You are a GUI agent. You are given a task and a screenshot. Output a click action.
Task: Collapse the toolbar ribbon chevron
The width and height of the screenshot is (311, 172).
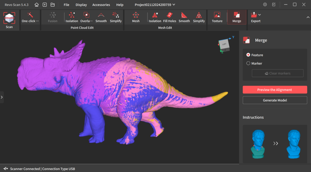[x=308, y=17]
